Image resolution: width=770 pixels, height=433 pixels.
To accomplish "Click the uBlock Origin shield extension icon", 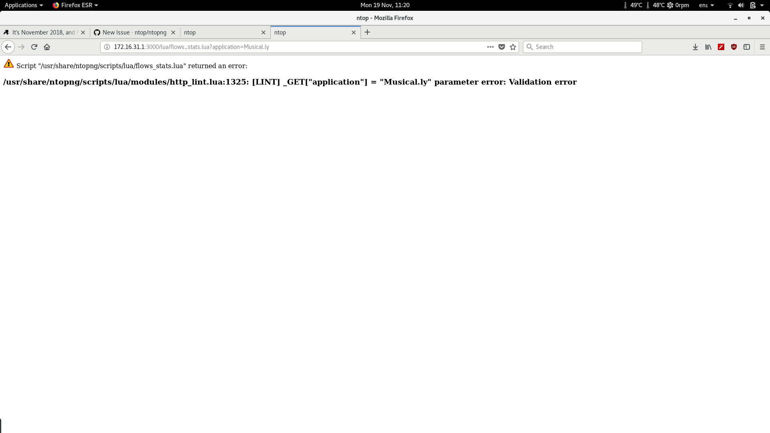I will (734, 47).
